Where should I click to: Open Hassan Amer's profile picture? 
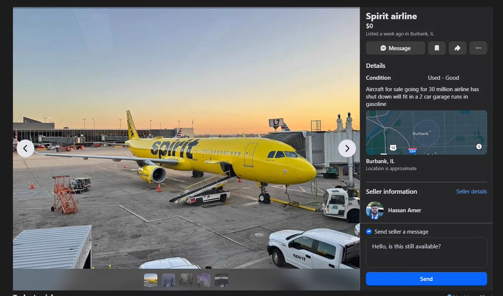pos(375,211)
